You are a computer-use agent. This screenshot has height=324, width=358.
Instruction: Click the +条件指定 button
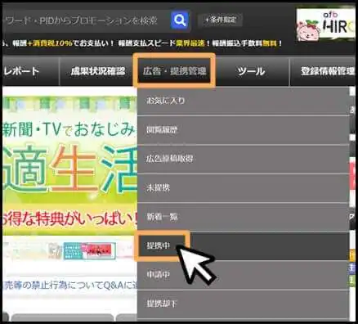click(220, 20)
